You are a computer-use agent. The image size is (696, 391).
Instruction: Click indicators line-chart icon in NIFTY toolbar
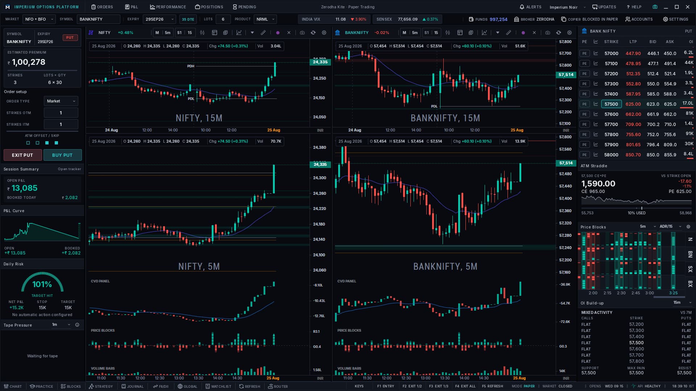pyautogui.click(x=239, y=33)
